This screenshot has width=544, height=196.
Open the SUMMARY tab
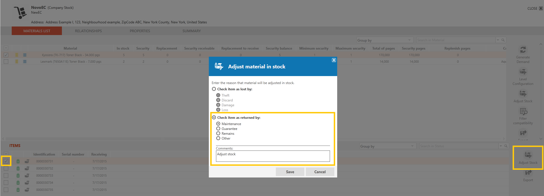tap(192, 31)
